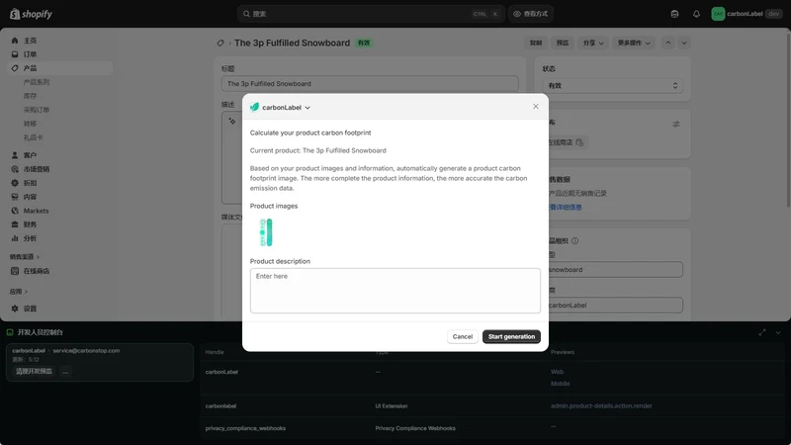This screenshot has height=445, width=791.
Task: Click the AI sparkle icon in description editor
Action: (232, 121)
